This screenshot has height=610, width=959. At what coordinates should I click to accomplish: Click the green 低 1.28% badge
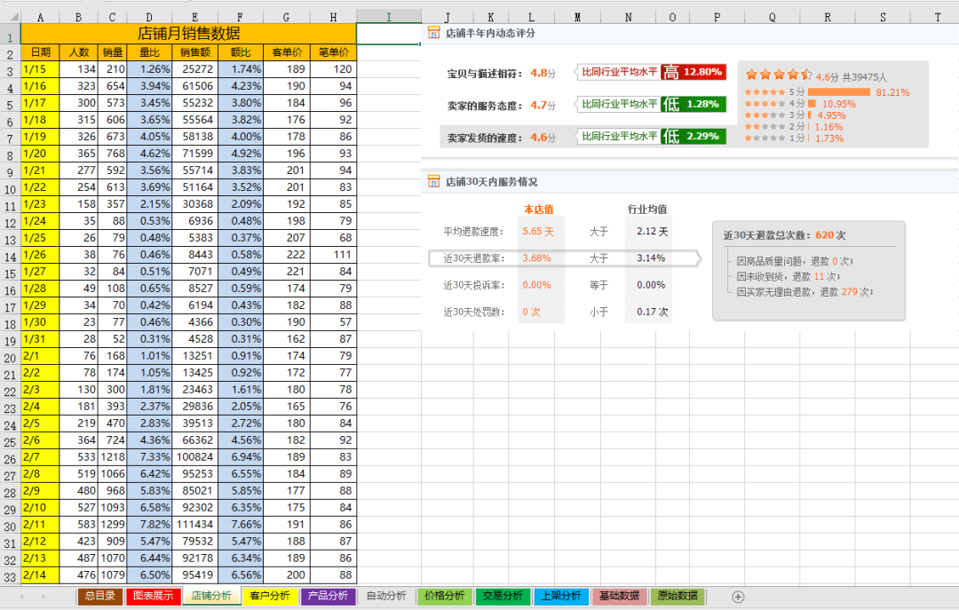693,104
